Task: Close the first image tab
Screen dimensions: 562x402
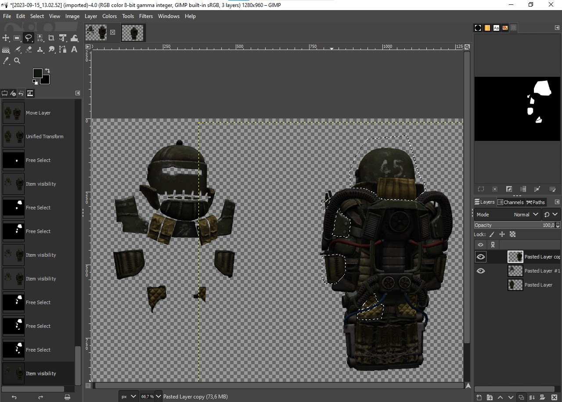Action: pyautogui.click(x=112, y=32)
